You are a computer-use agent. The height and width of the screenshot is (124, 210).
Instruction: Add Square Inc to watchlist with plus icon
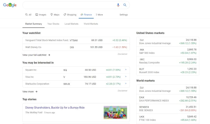point(126,70)
